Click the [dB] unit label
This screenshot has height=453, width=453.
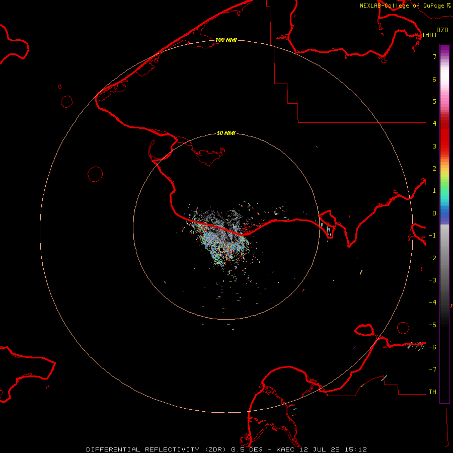430,35
